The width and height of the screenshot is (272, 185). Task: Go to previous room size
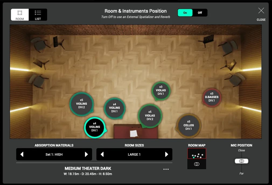click(102, 154)
